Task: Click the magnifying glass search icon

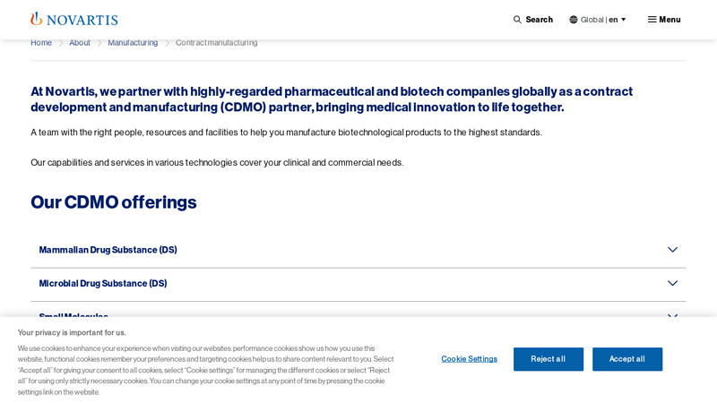Action: click(517, 20)
